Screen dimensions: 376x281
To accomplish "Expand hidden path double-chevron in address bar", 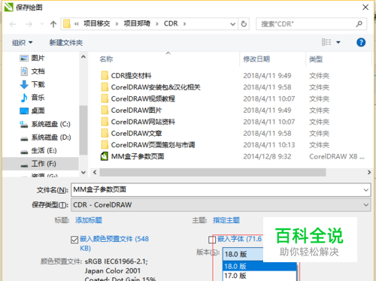I will (77, 24).
